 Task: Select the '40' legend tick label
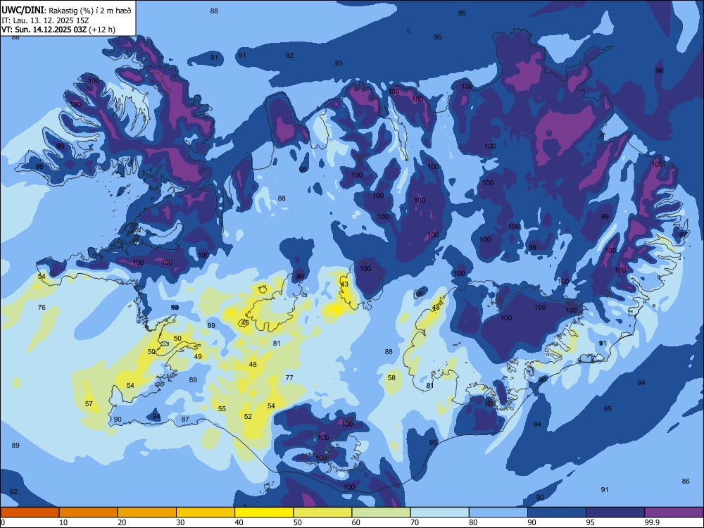coord(239,522)
